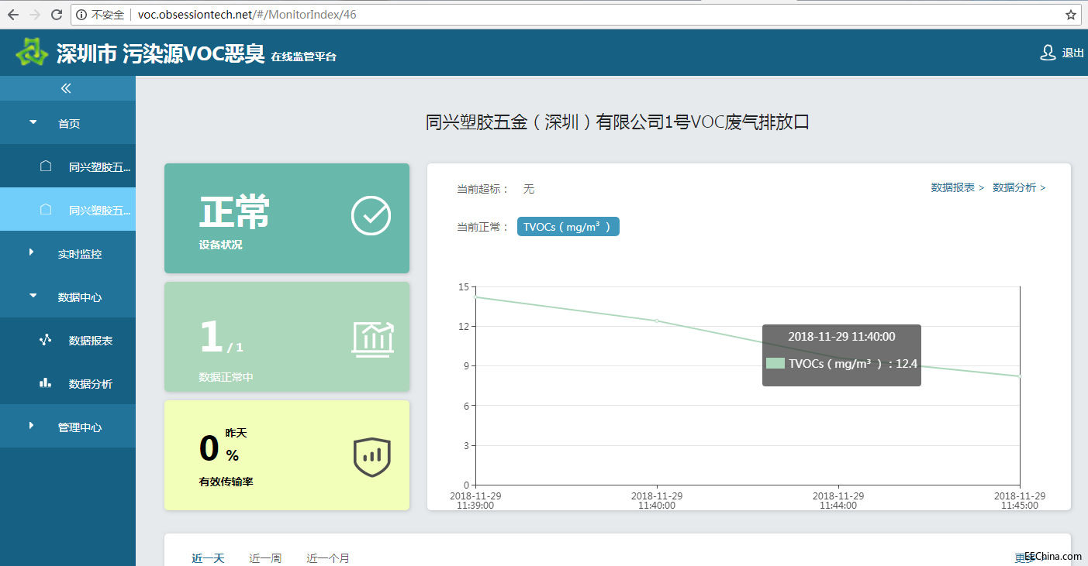The width and height of the screenshot is (1088, 566).
Task: Click the browser address bar URL
Action: point(247,15)
